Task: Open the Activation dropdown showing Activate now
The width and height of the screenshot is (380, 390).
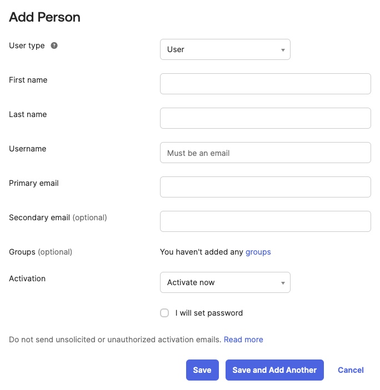Action: pos(225,282)
